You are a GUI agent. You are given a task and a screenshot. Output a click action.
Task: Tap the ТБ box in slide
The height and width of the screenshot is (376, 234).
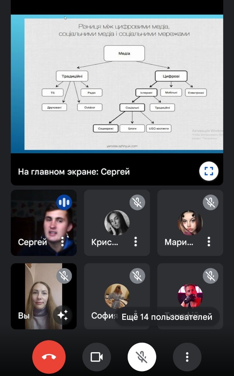click(53, 93)
